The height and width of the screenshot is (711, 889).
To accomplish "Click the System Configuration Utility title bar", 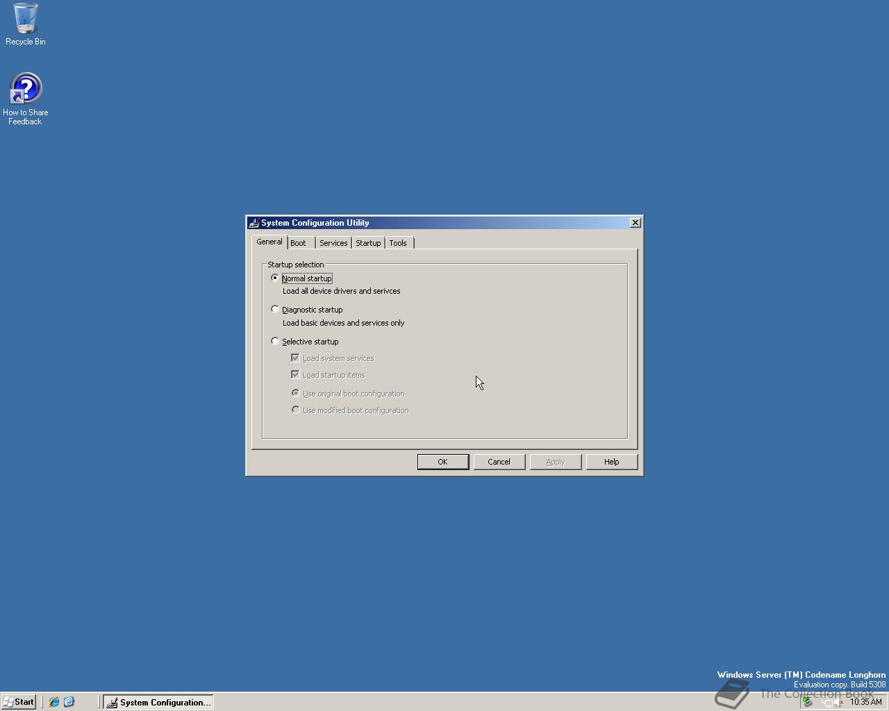I will pyautogui.click(x=444, y=223).
